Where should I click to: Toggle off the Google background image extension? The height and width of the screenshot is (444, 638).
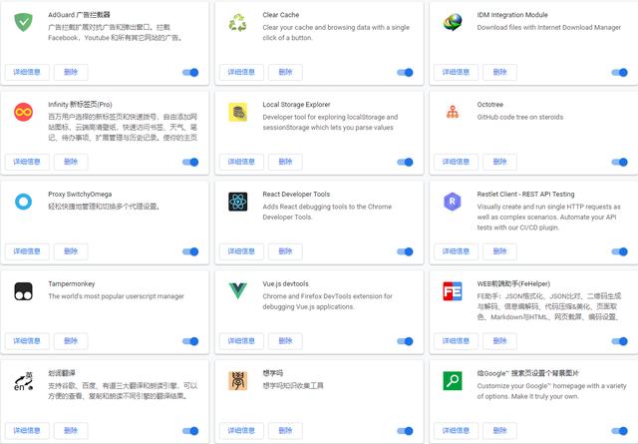[620, 431]
